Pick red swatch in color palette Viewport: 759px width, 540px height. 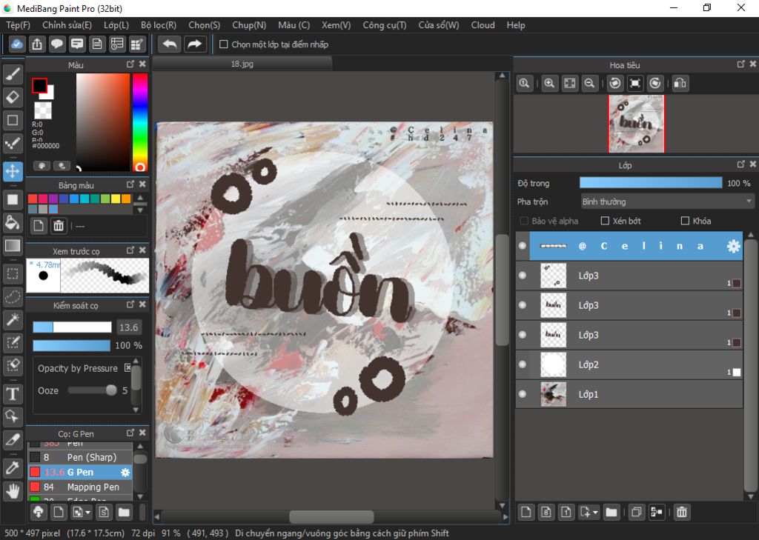[33, 199]
